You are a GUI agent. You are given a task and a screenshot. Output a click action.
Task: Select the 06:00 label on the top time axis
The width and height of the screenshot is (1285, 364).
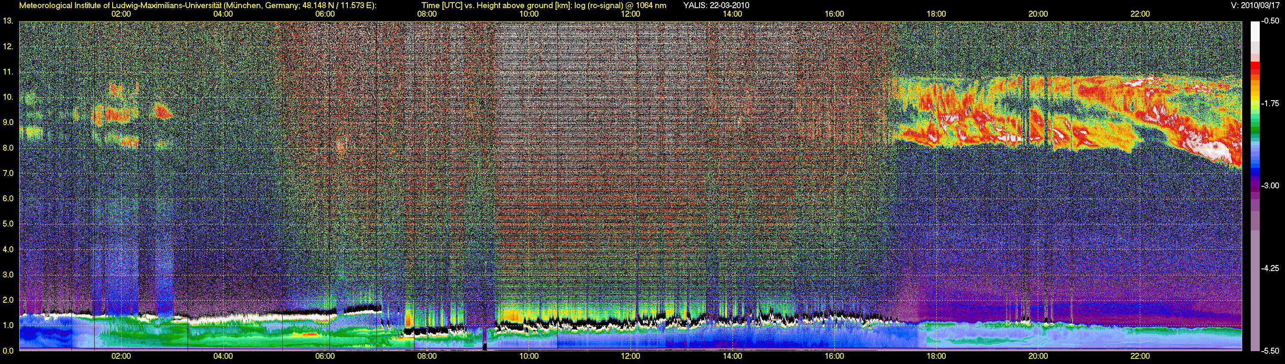(325, 14)
